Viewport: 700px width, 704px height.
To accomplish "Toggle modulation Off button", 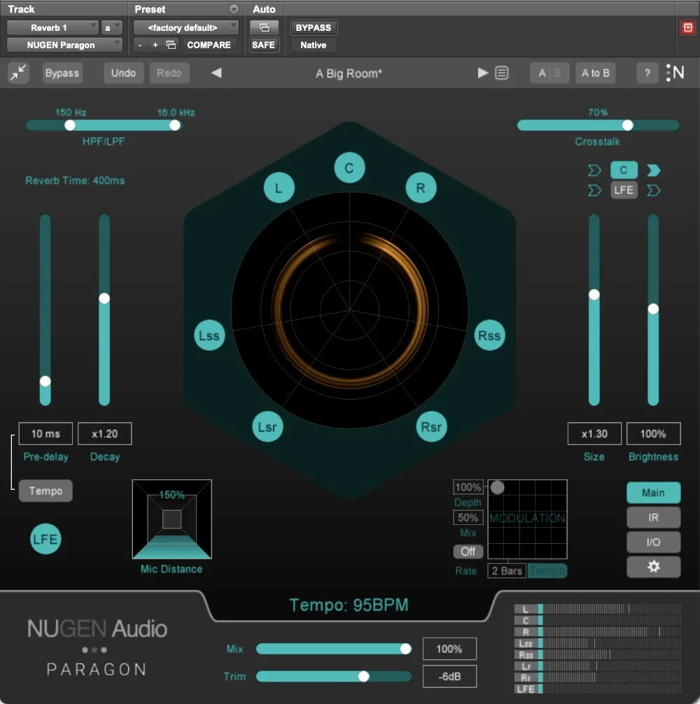I will click(x=468, y=551).
